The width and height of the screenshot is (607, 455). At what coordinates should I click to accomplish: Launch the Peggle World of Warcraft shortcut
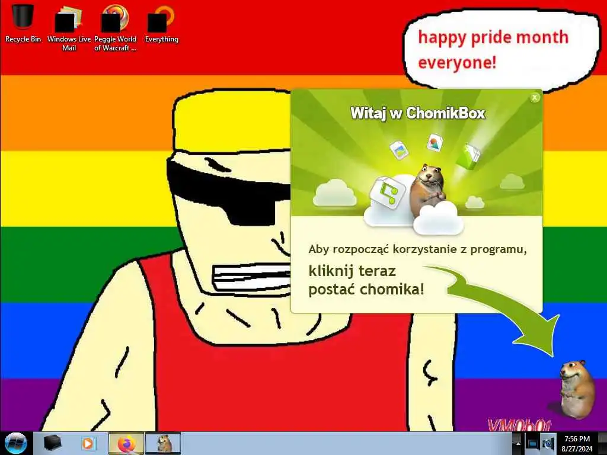(x=115, y=27)
